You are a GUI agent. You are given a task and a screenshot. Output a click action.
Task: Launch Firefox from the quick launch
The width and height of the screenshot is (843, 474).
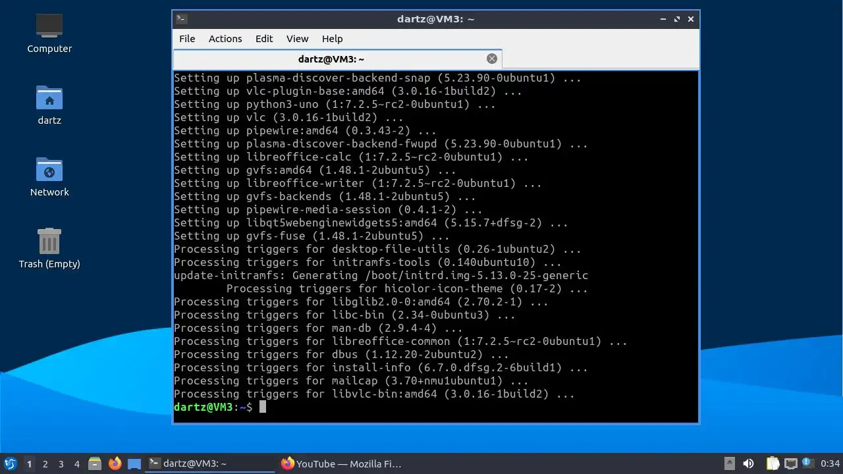115,463
